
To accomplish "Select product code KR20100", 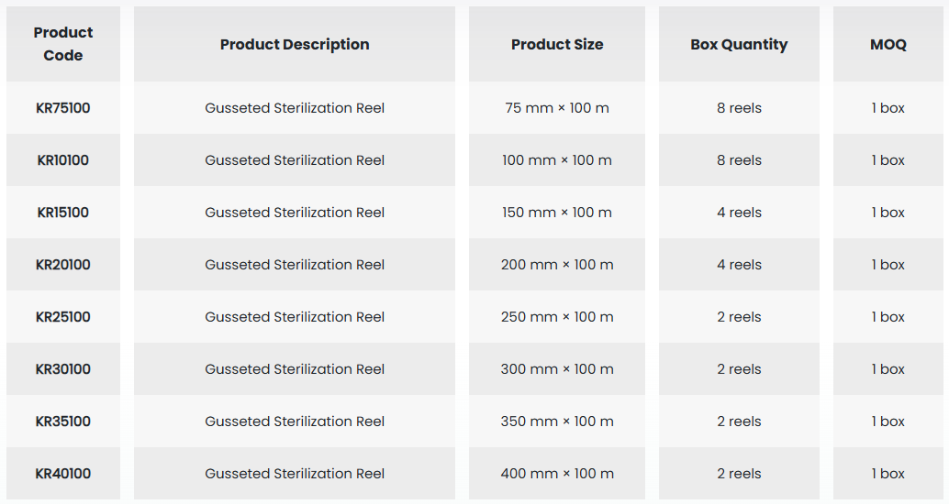I will pyautogui.click(x=63, y=265).
